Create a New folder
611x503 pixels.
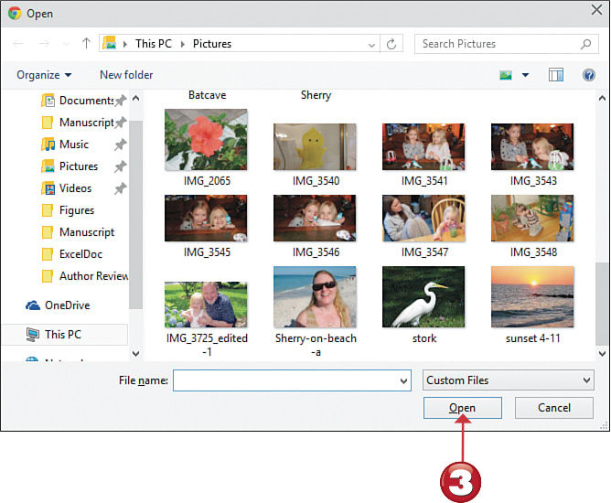pos(126,75)
